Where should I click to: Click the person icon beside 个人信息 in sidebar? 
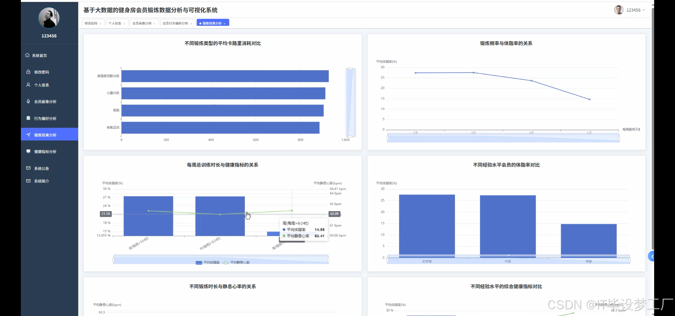tap(28, 85)
